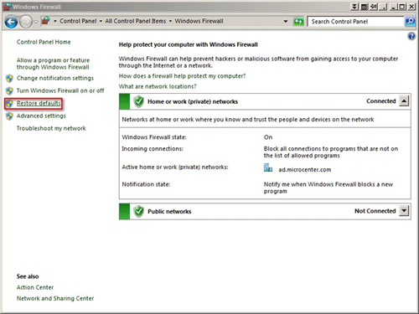Viewport: 419px width, 314px height.
Task: Click the shield icon beside Restore defaults
Action: tap(9, 103)
